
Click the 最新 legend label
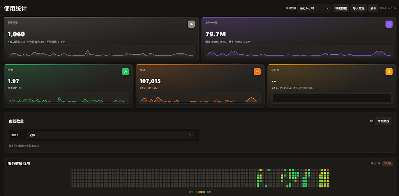209,192
